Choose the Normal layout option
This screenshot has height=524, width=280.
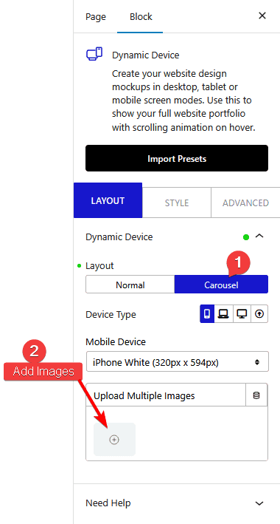pyautogui.click(x=130, y=285)
